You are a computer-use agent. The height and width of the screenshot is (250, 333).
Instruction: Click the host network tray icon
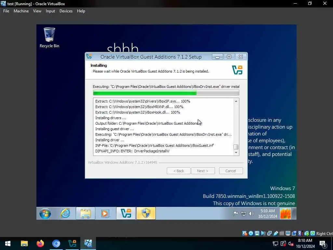tap(275, 243)
